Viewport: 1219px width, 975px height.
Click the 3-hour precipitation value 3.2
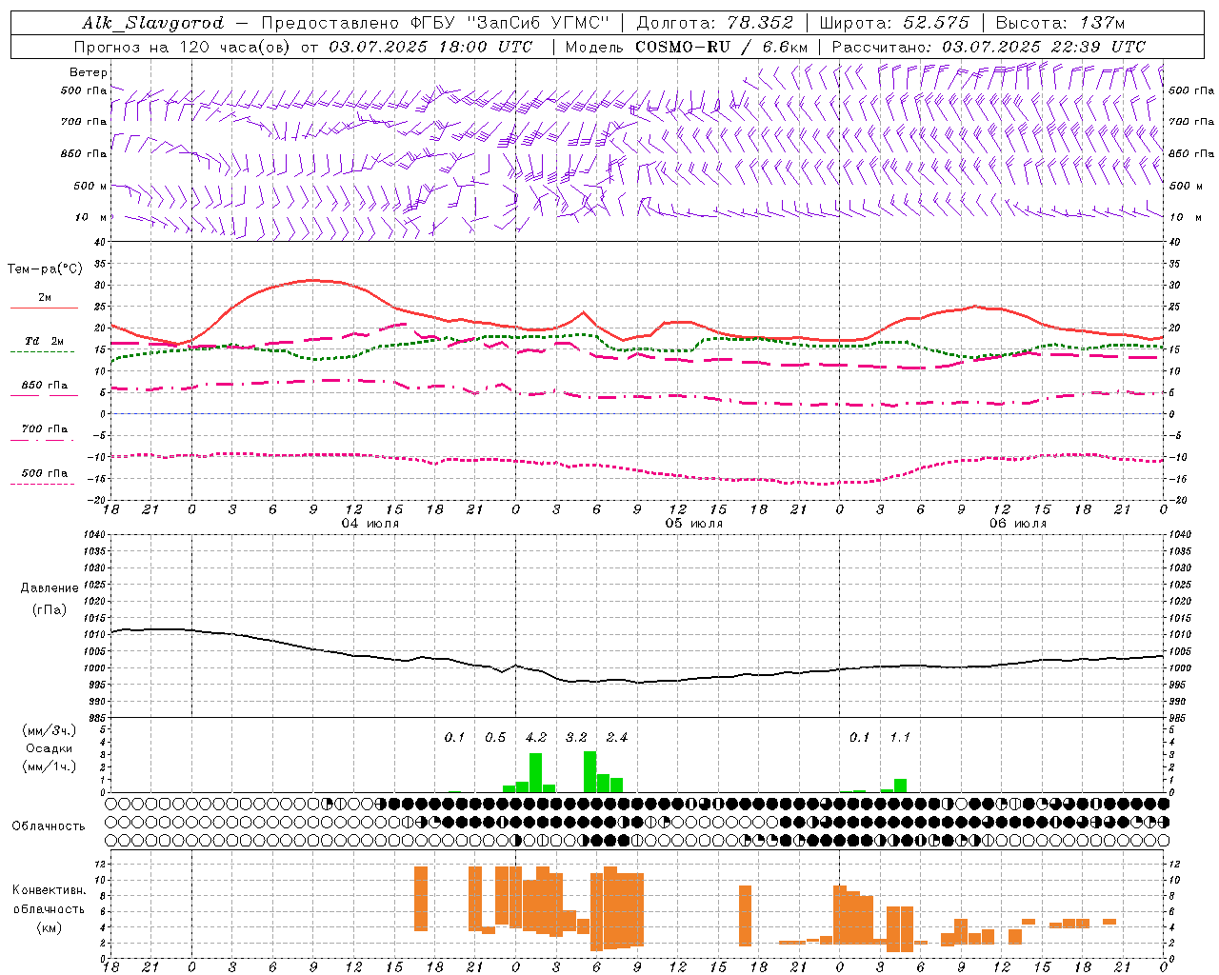tap(576, 737)
